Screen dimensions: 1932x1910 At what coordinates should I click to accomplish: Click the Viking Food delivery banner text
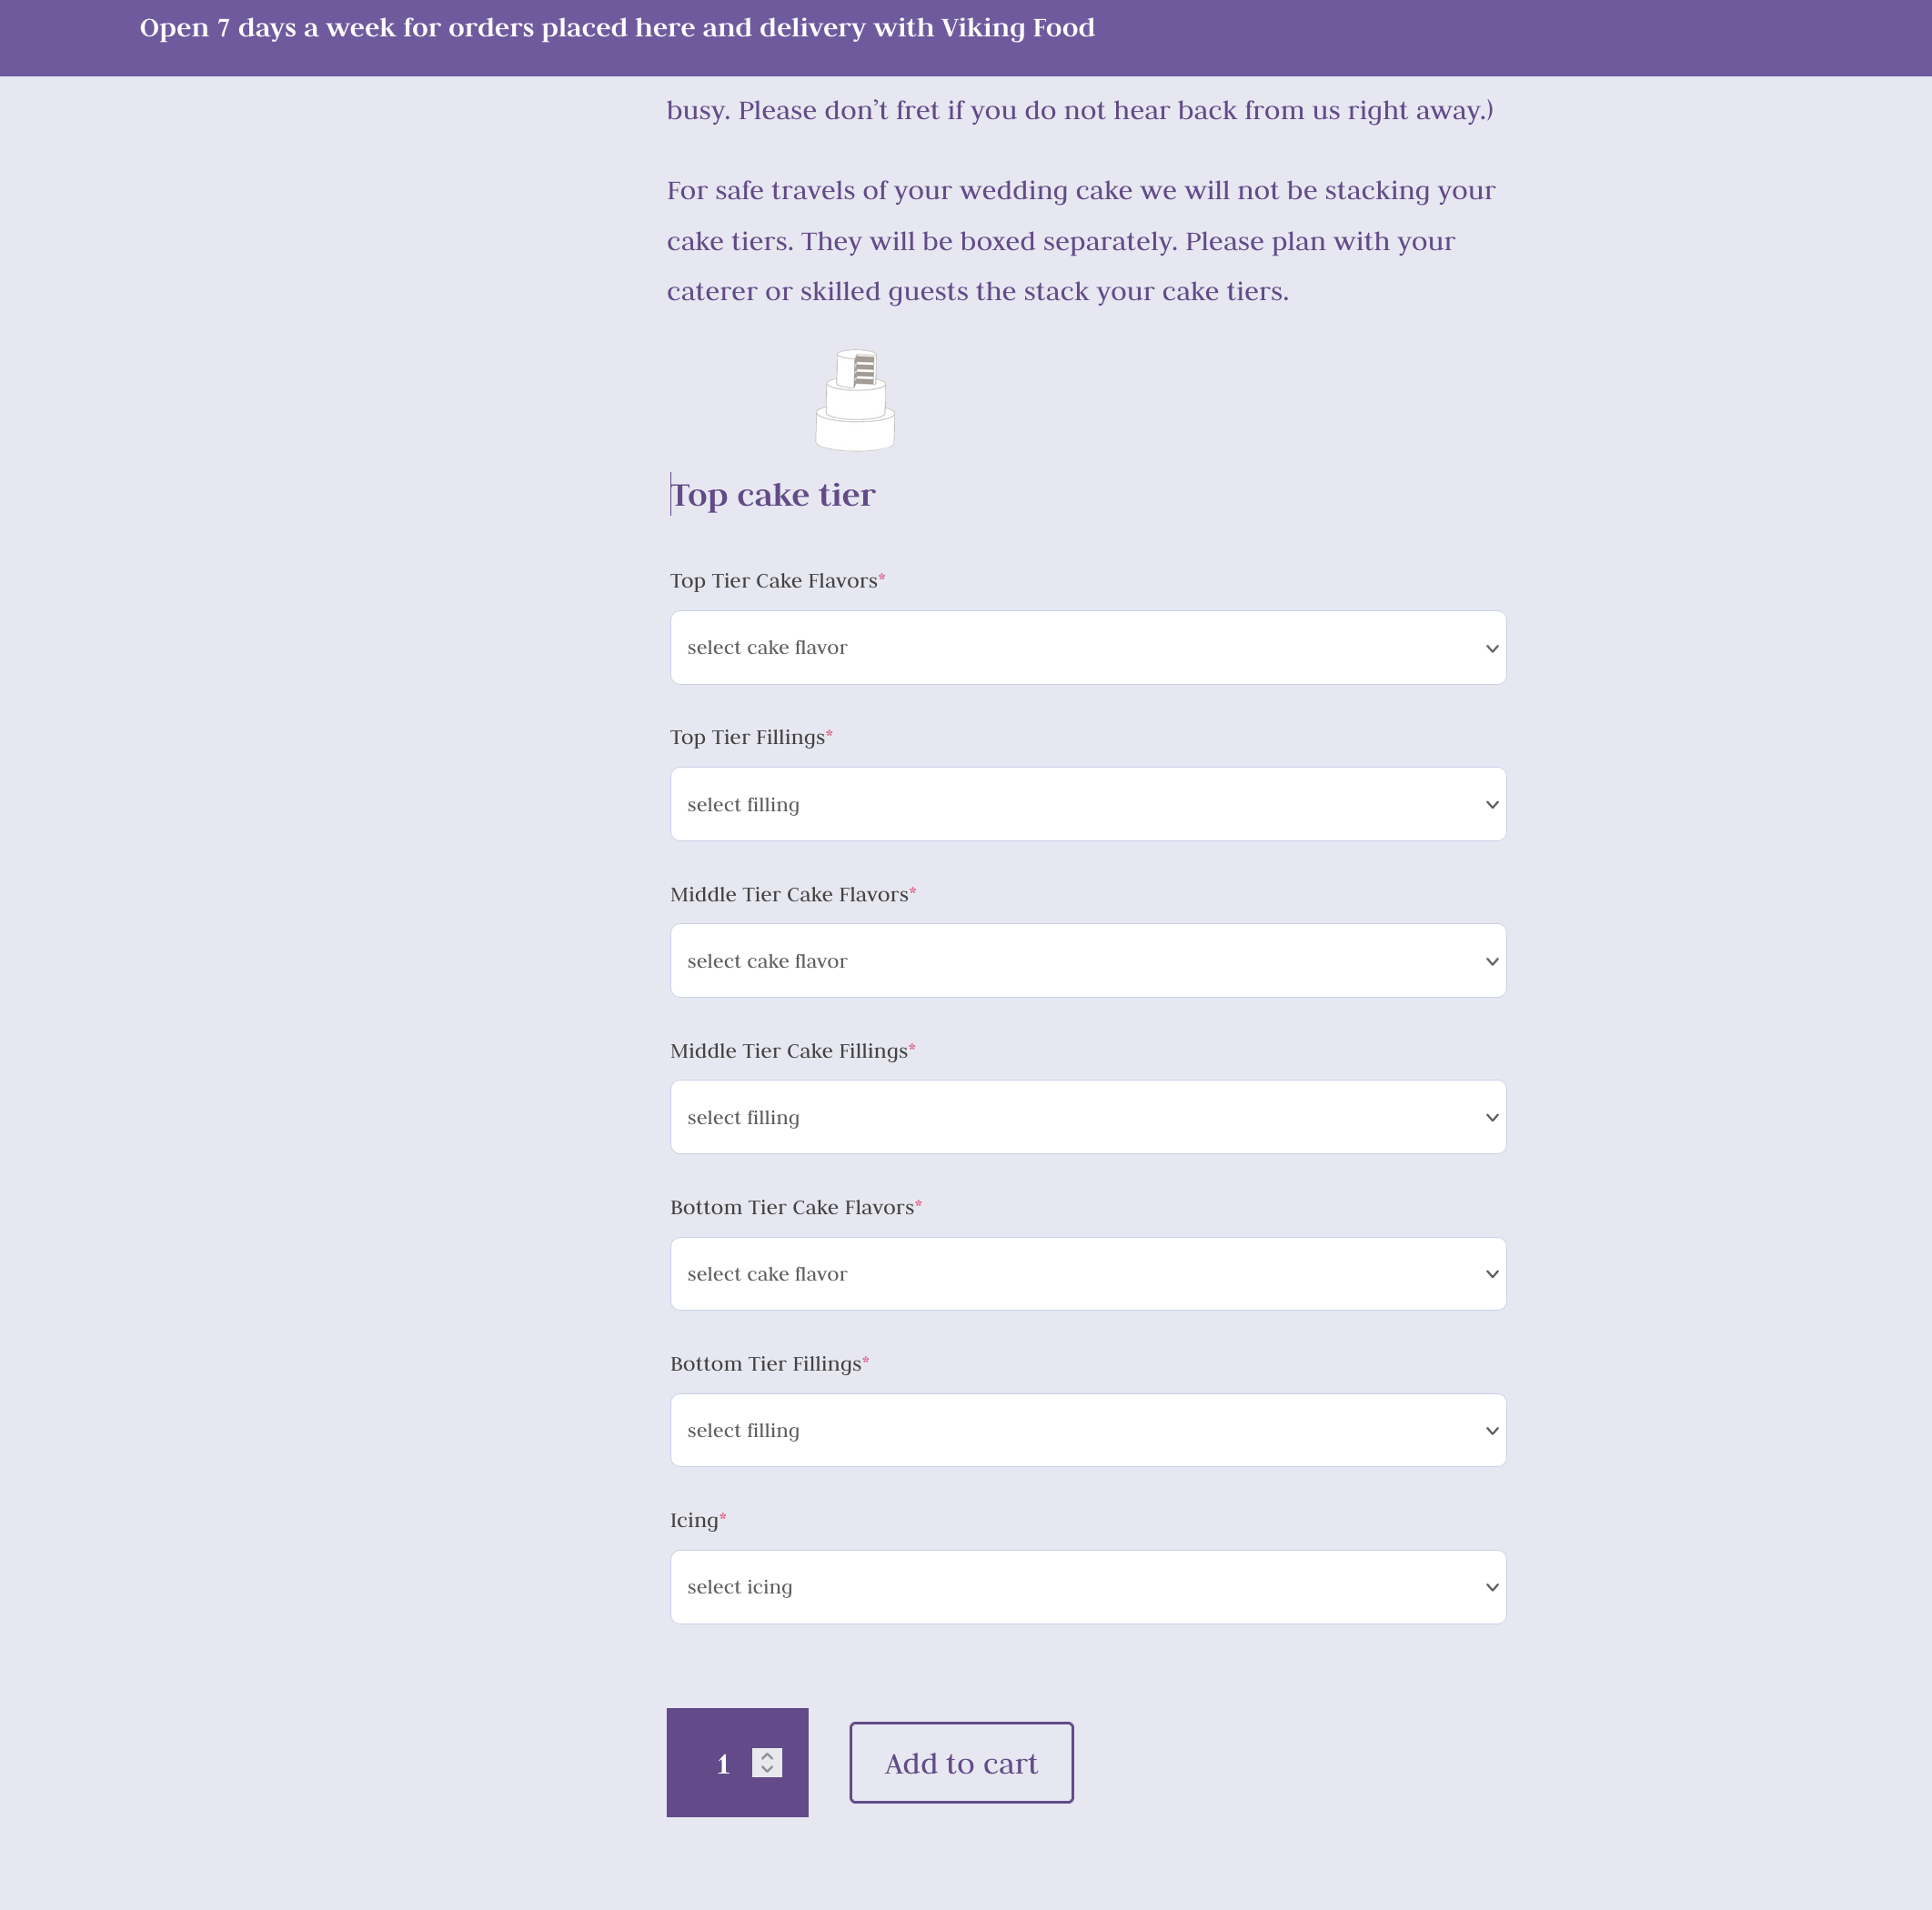[617, 28]
